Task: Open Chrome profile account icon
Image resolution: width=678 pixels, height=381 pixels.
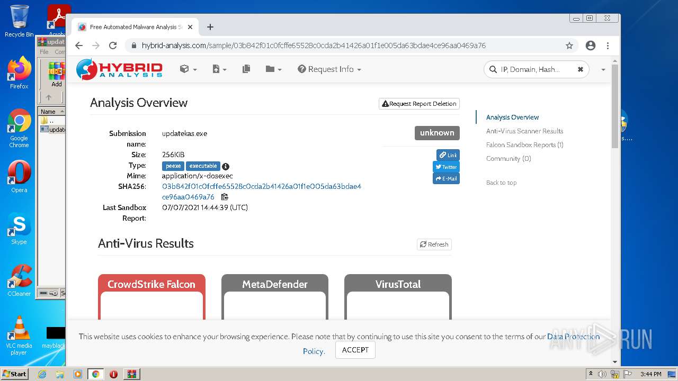Action: 591,46
